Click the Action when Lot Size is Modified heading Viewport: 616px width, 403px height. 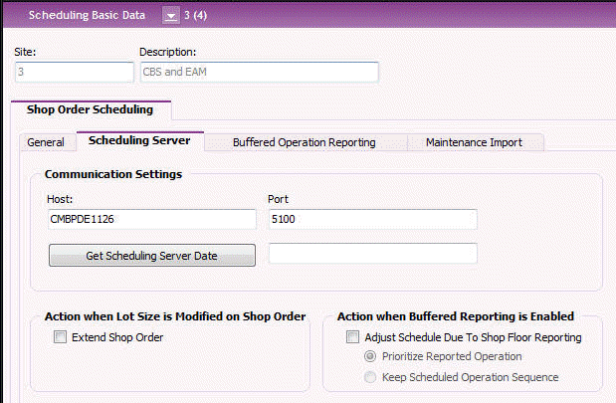click(174, 316)
